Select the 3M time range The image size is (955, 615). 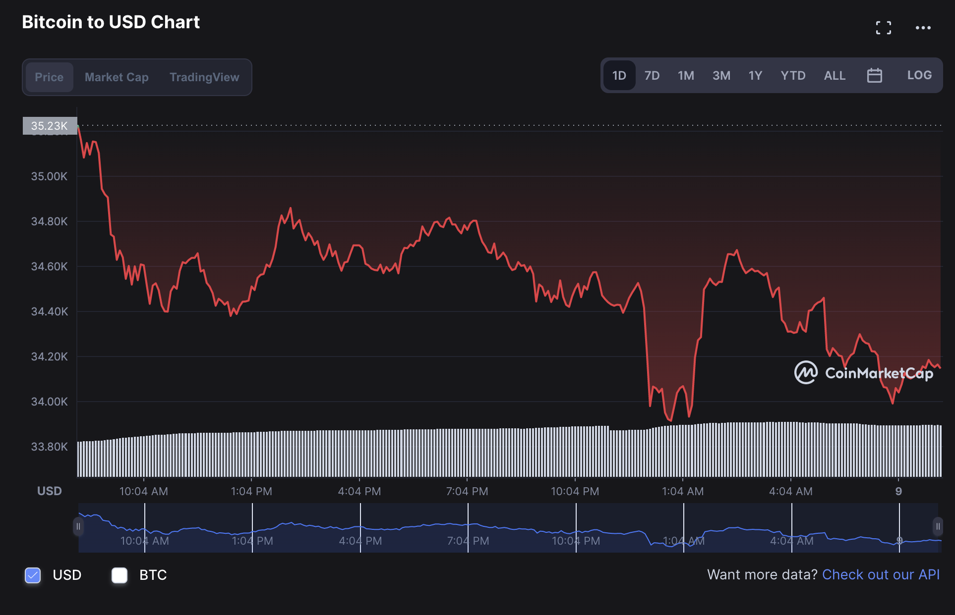(721, 75)
